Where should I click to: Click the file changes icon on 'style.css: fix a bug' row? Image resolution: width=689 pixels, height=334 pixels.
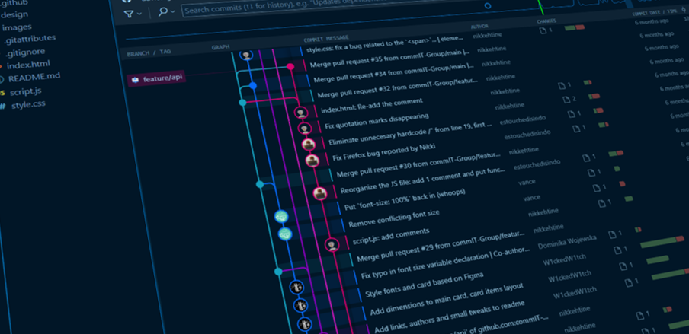coord(545,30)
